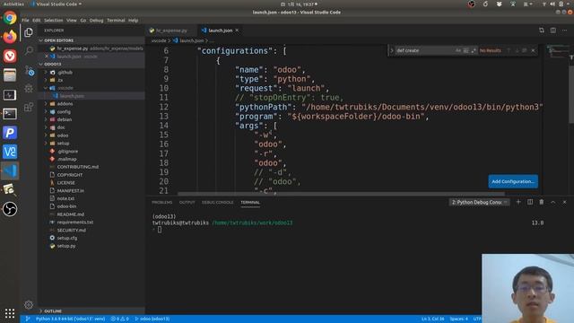Click the code minimap preview
Screen dimensions: 574x323
556,50
